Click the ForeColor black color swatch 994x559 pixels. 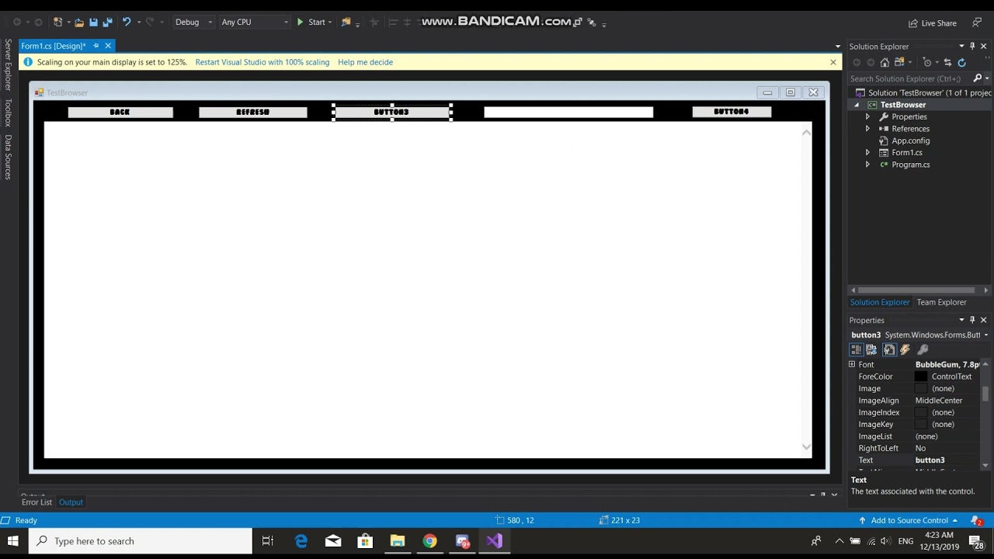point(921,377)
